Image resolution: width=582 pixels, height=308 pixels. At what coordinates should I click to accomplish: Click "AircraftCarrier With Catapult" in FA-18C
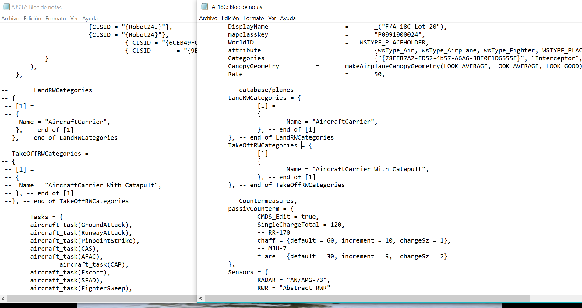point(369,169)
